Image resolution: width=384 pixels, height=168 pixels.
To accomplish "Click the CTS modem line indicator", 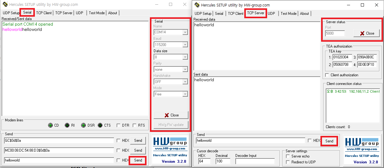I will point(100,125).
